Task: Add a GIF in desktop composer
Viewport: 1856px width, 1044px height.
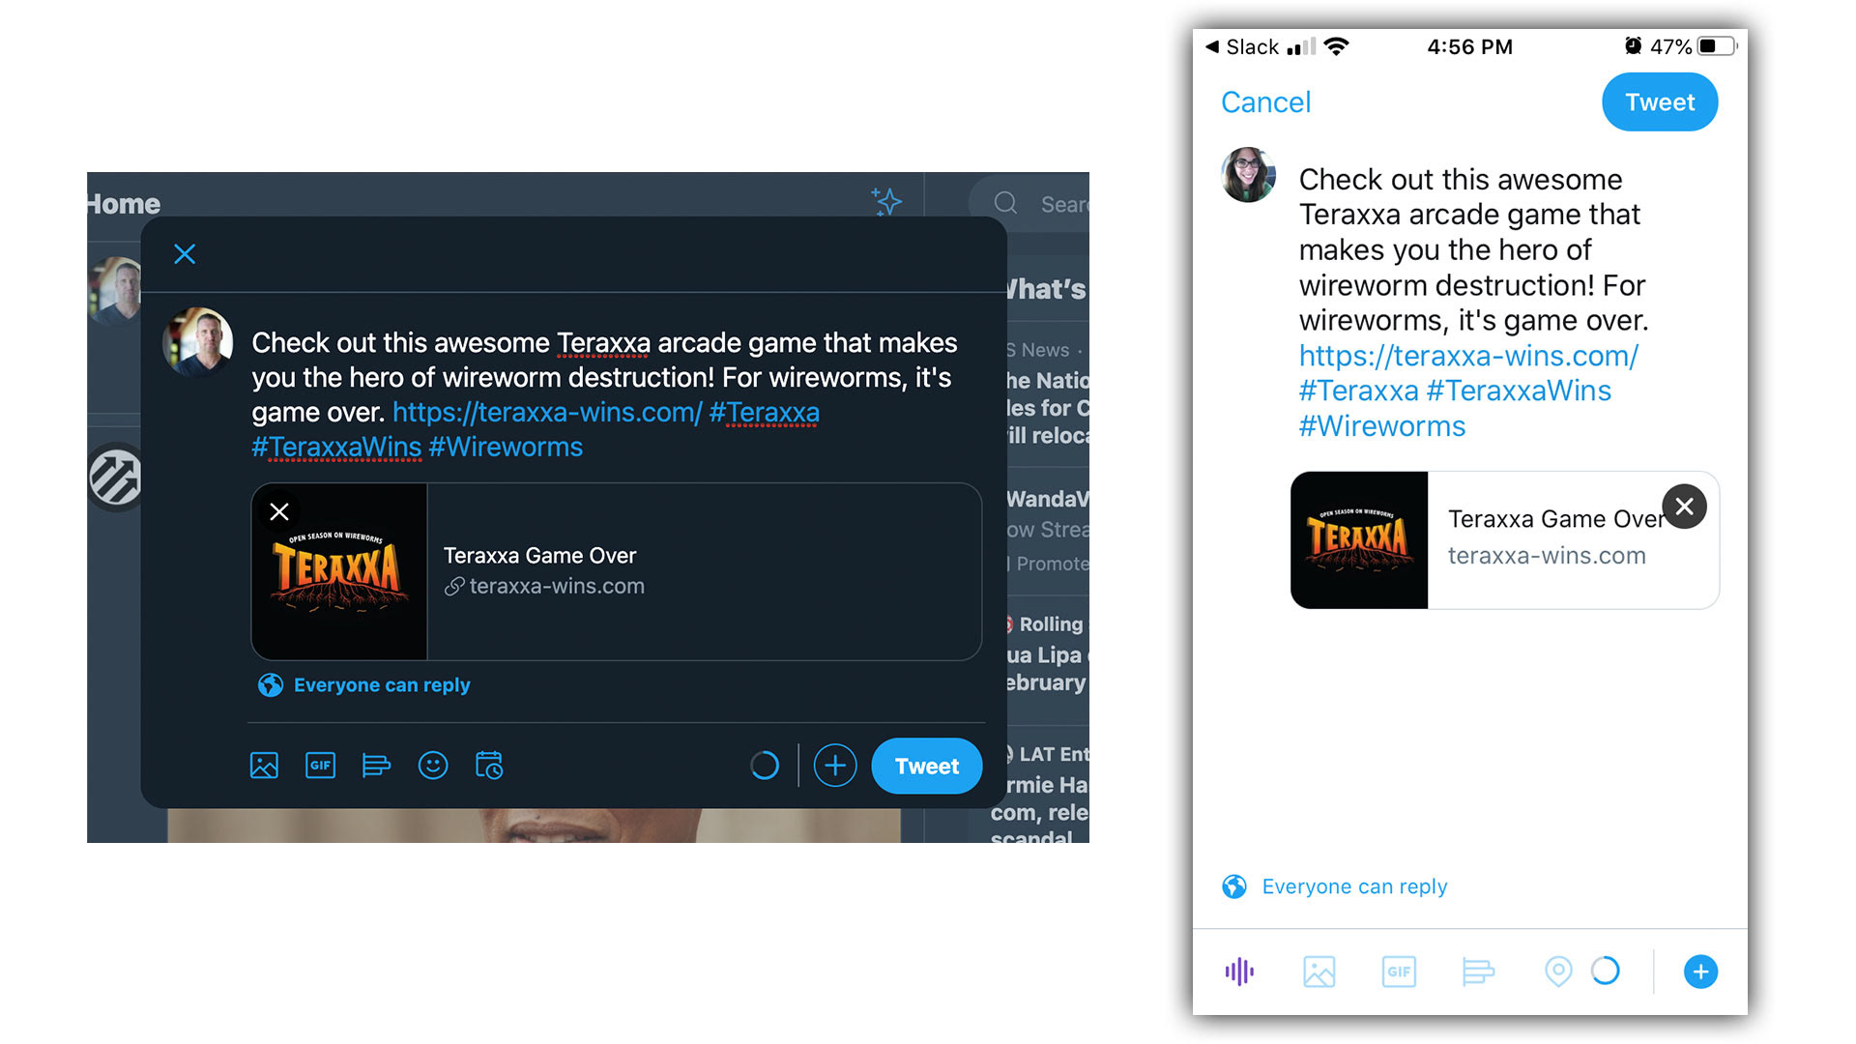Action: click(x=320, y=766)
